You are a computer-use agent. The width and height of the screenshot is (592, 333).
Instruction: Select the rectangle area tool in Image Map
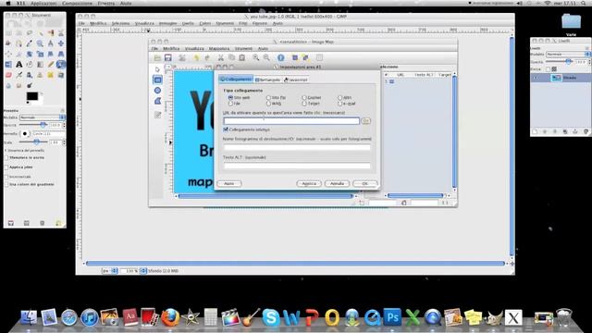tap(157, 80)
